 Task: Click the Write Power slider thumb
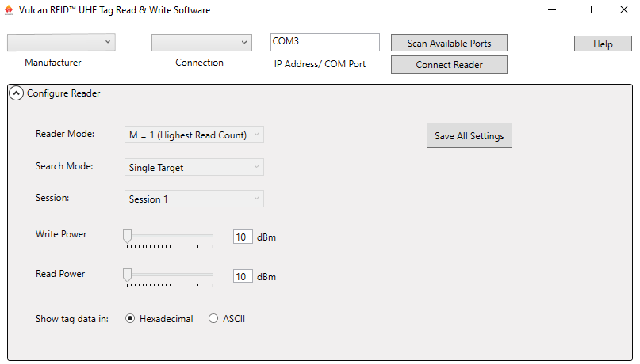tap(127, 236)
